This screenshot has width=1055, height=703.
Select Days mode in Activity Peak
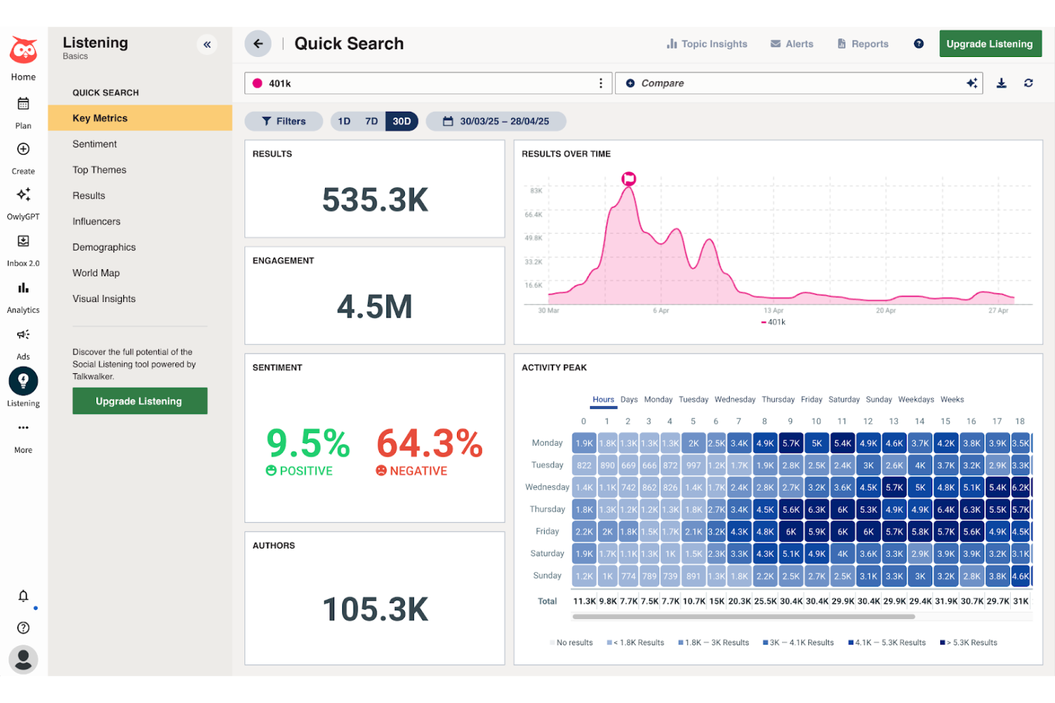[x=629, y=400]
